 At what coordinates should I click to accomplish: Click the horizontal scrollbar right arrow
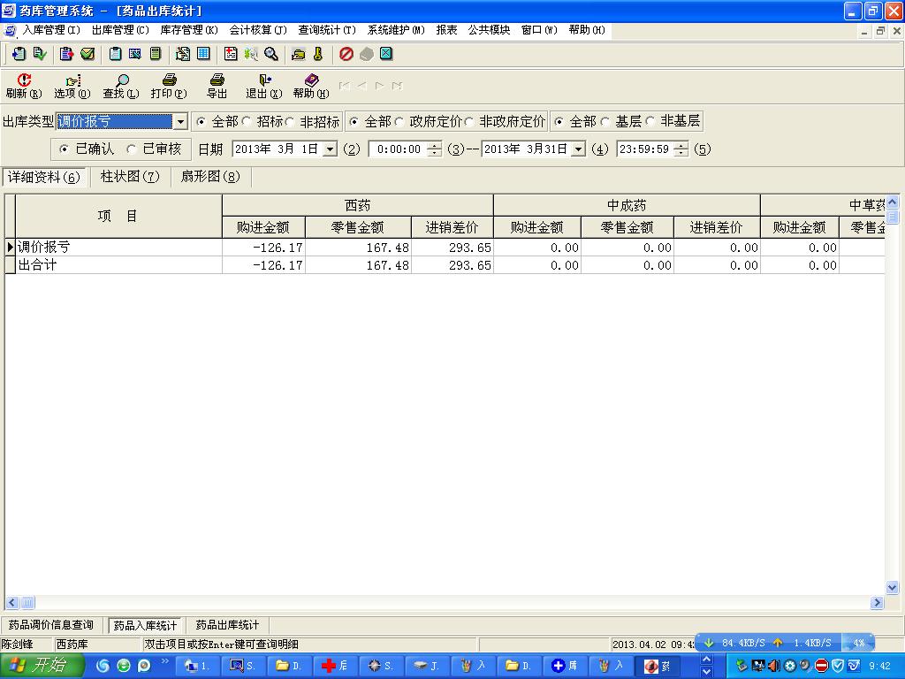[877, 603]
